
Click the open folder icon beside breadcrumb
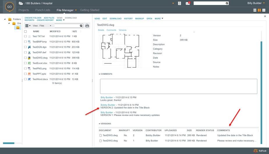(x=21, y=3)
